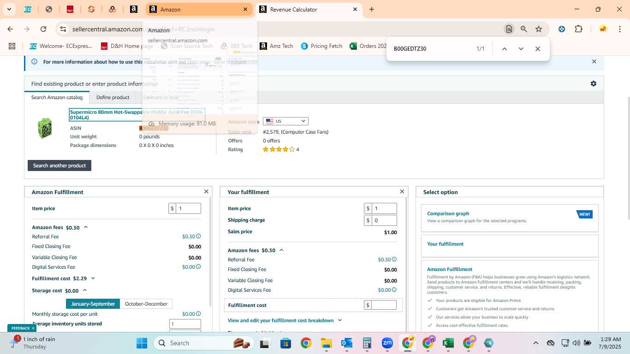Viewport: 630px width, 354px height.
Task: Switch to Define product tab
Action: 113,97
